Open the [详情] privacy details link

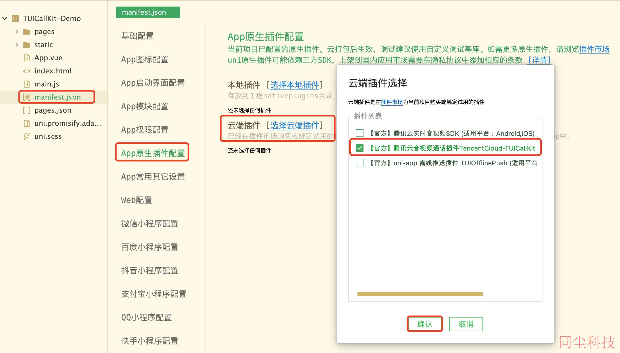(539, 60)
